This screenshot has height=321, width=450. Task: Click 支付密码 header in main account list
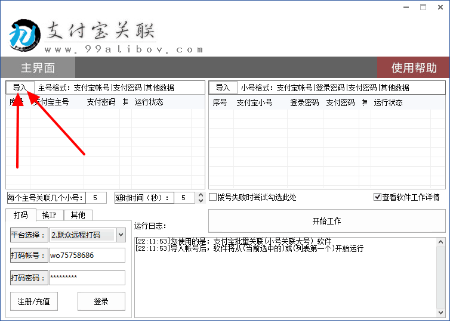coord(101,102)
